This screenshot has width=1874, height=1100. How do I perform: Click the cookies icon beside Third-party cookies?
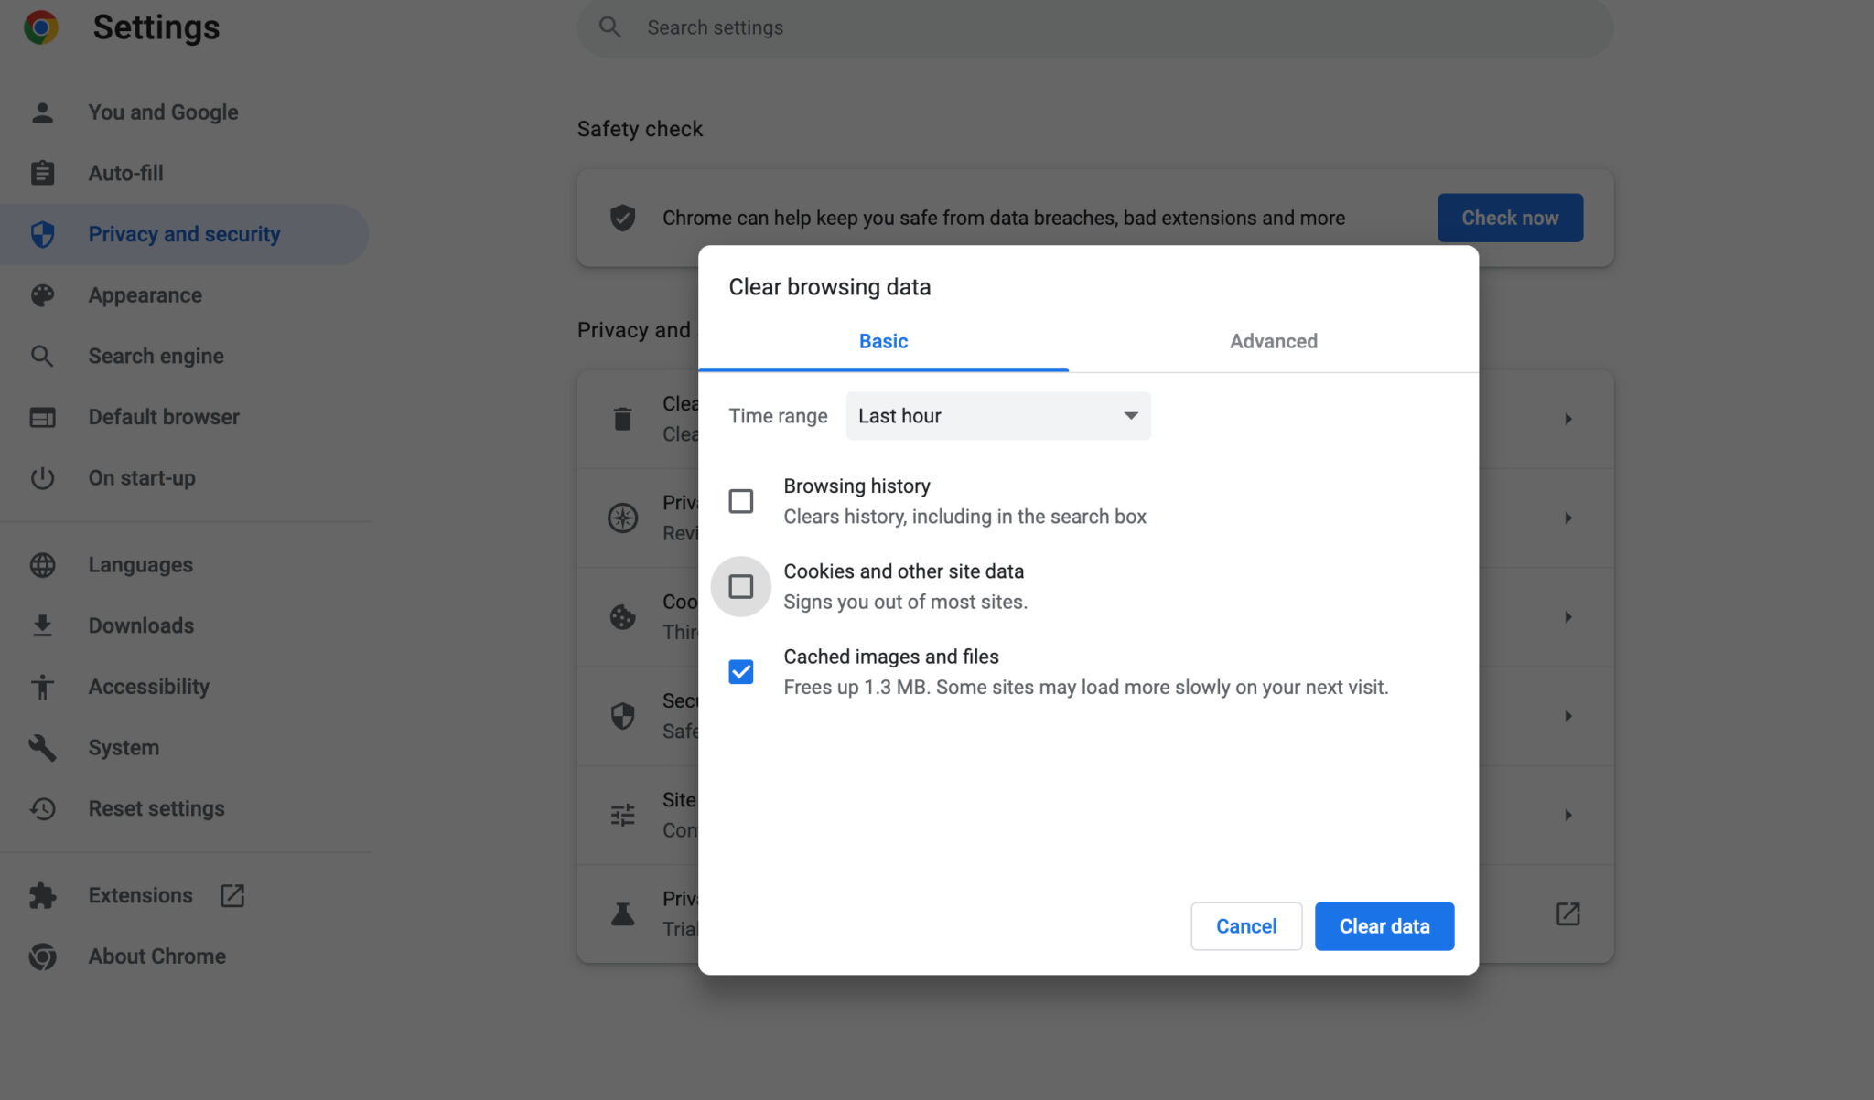pos(622,616)
